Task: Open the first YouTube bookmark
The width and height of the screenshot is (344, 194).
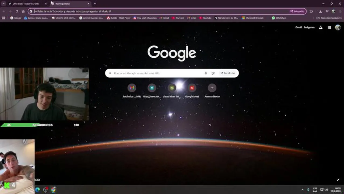Action: [178, 18]
